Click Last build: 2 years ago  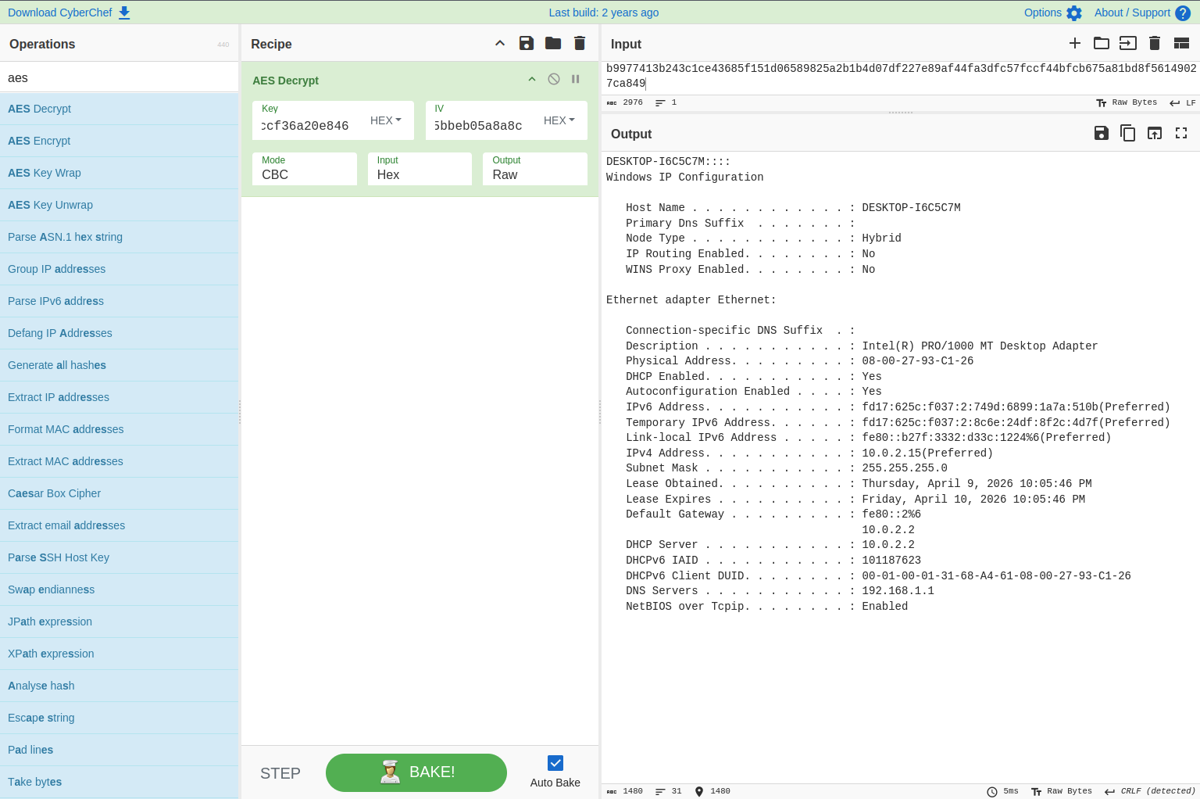(604, 13)
